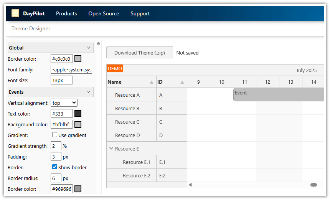Select the Resource A row header
This screenshot has height=200, width=330.
tap(132, 95)
